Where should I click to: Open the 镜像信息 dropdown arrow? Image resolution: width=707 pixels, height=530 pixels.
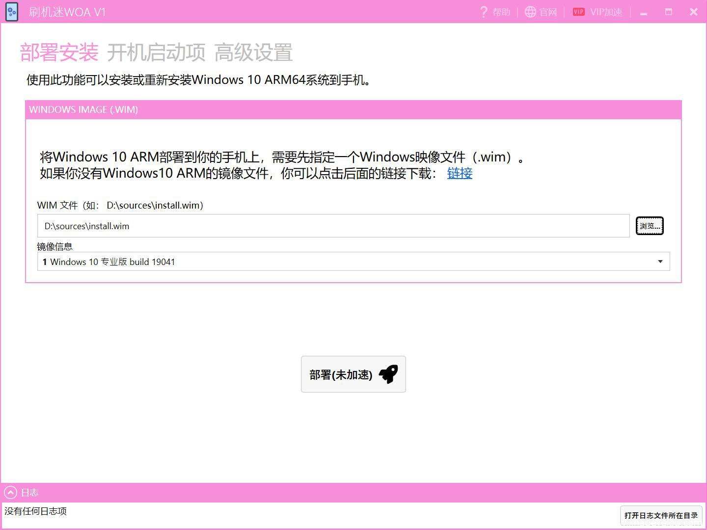[660, 262]
